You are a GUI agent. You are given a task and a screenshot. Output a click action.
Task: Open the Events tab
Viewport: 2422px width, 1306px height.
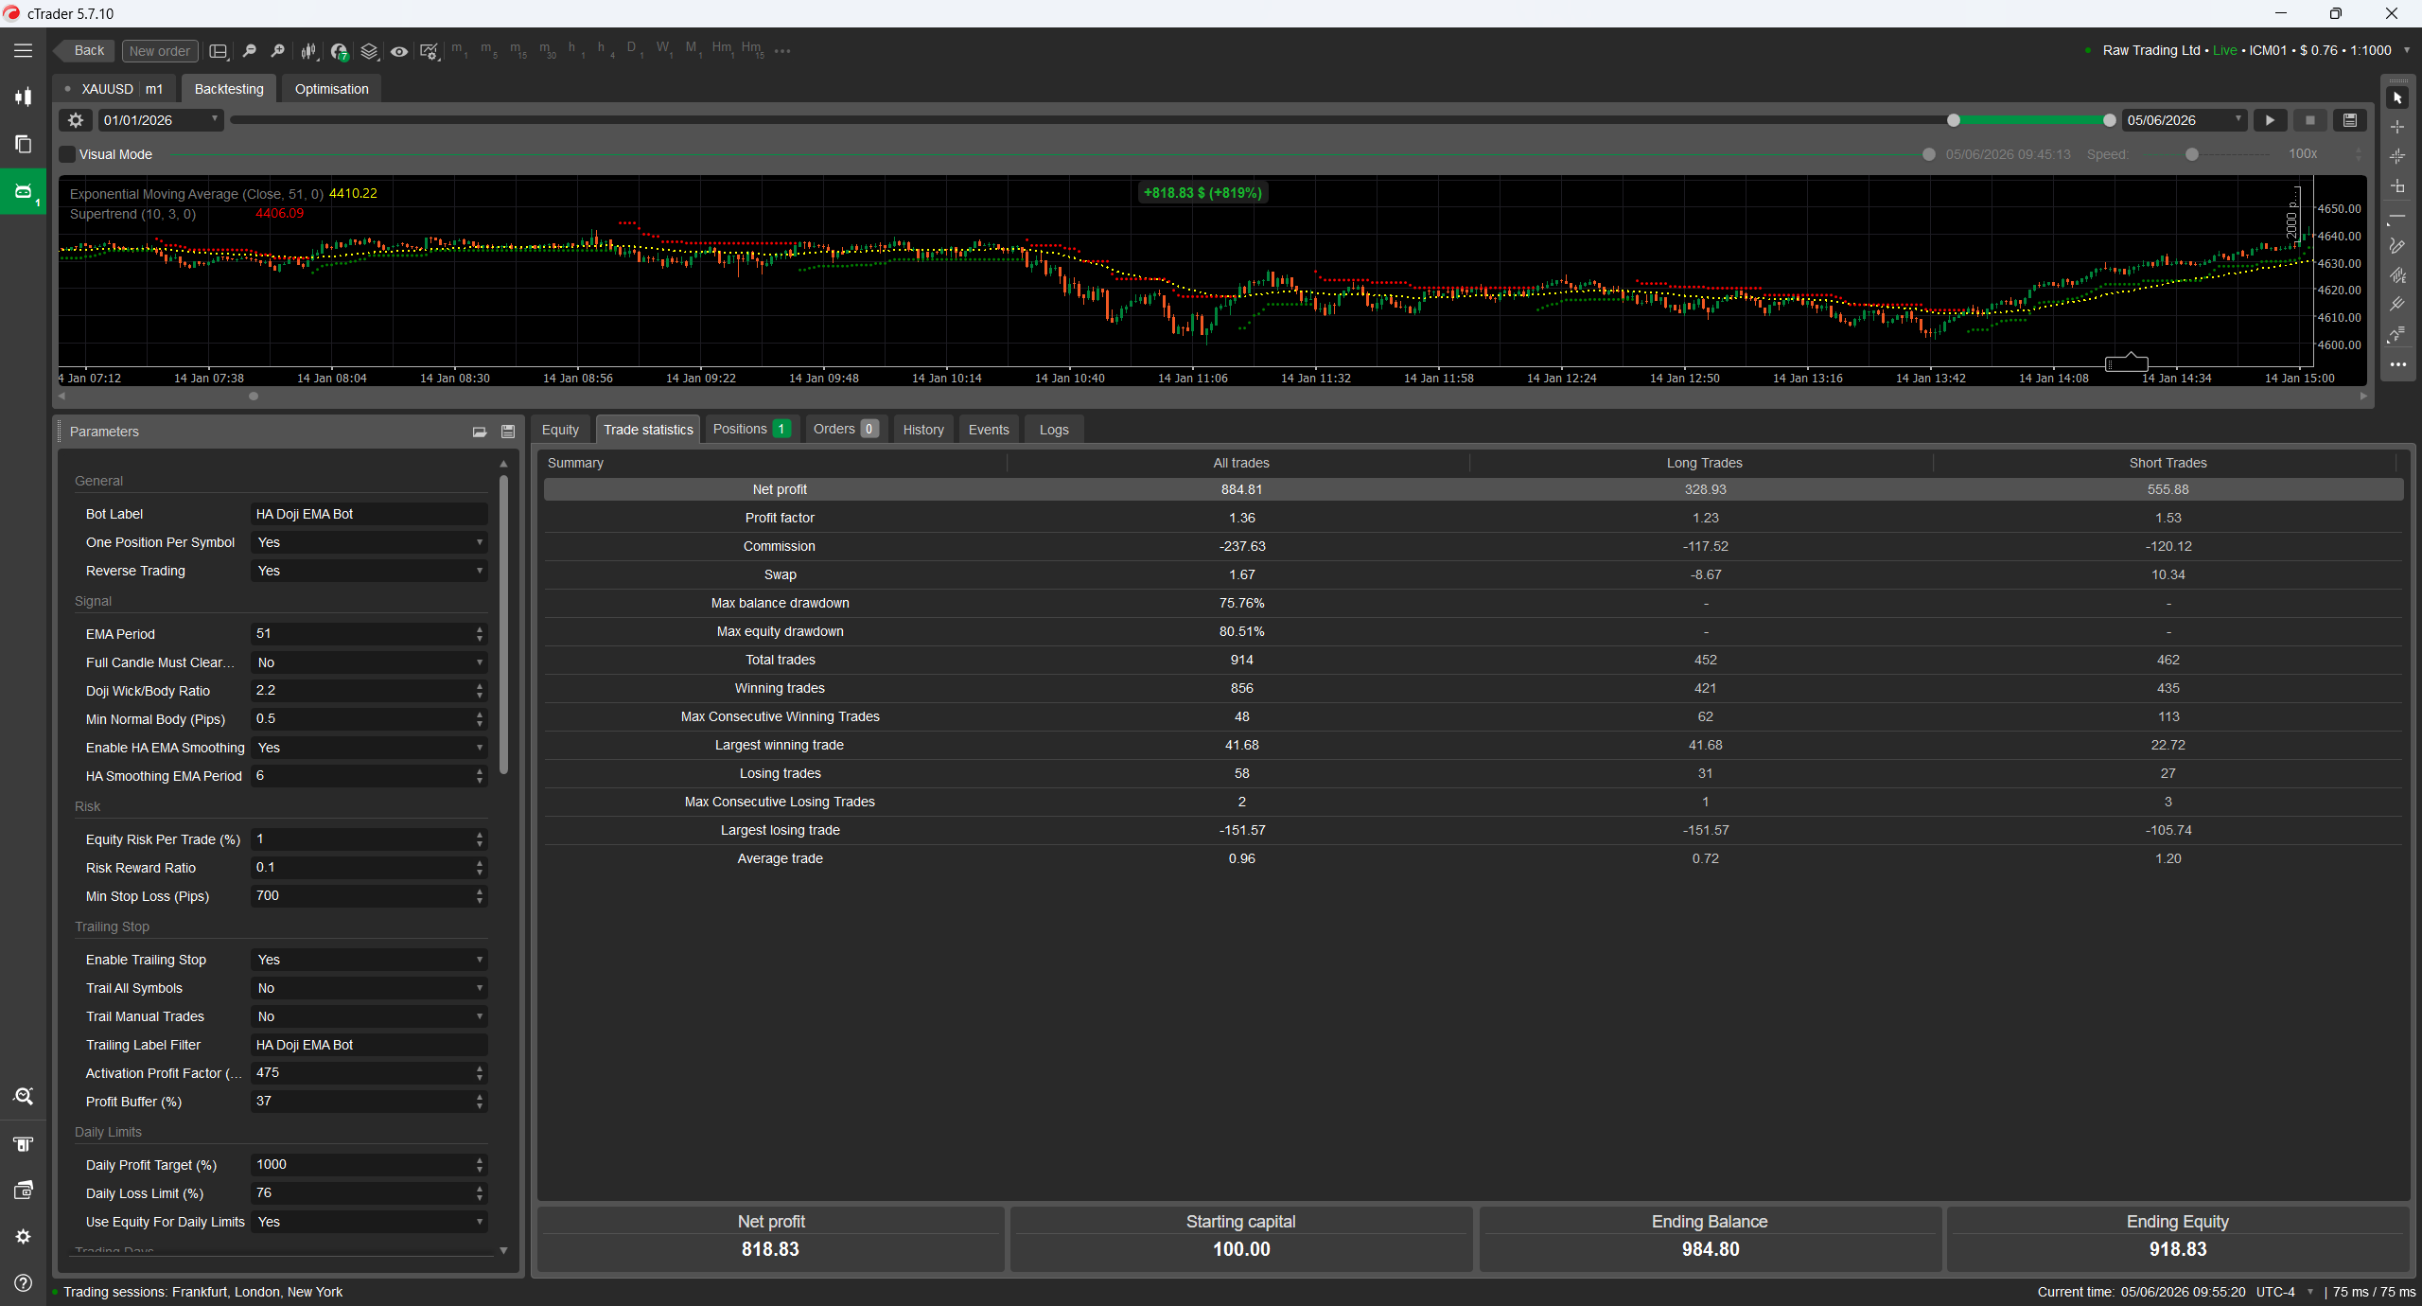(989, 430)
